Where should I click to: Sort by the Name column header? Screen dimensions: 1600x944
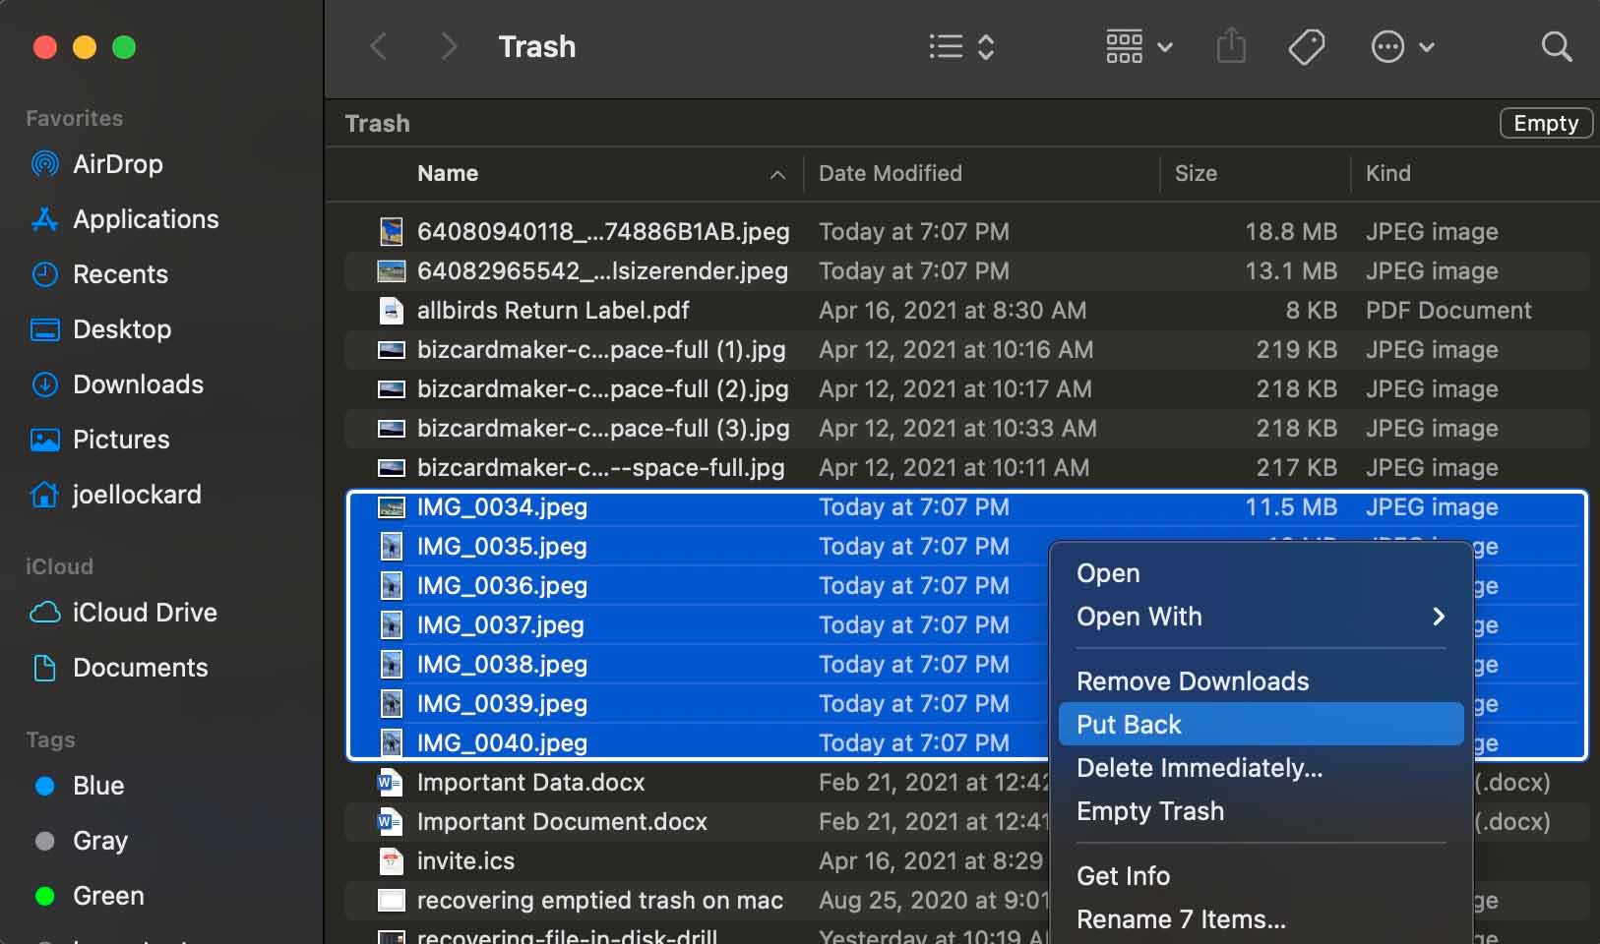(448, 173)
